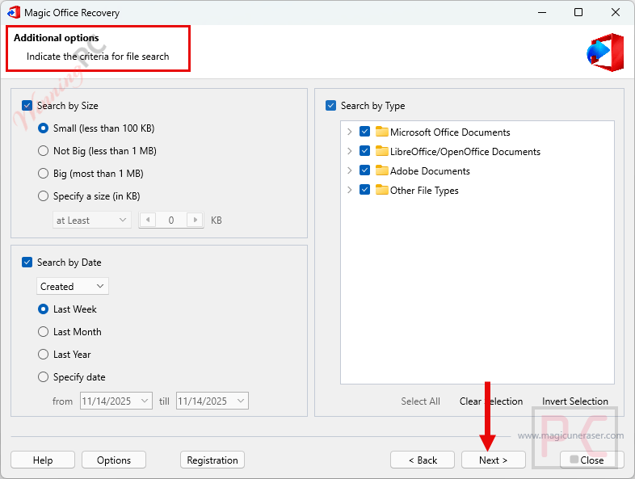This screenshot has height=479, width=635.
Task: Minimize the Magic Office Recovery window
Action: point(542,12)
